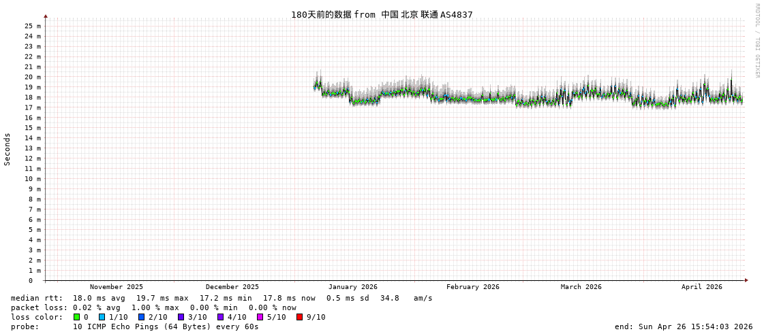Viewport: 764px width, 336px height.
Task: Click the 25 m y-axis tick label
Action: click(32, 26)
